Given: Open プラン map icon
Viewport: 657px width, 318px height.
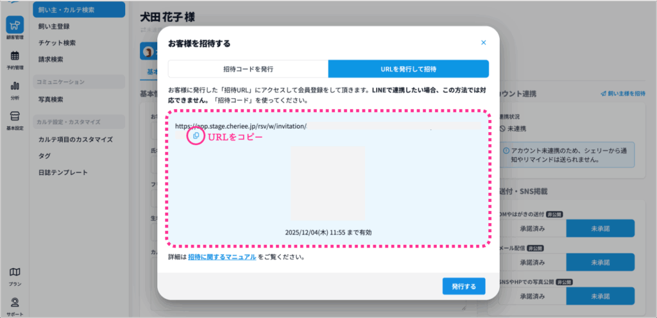Looking at the screenshot, I should [x=15, y=276].
